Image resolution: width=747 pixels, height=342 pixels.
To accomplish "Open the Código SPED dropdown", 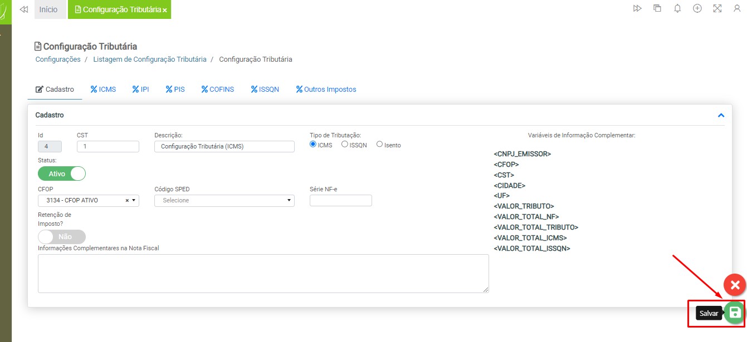I will tap(224, 200).
